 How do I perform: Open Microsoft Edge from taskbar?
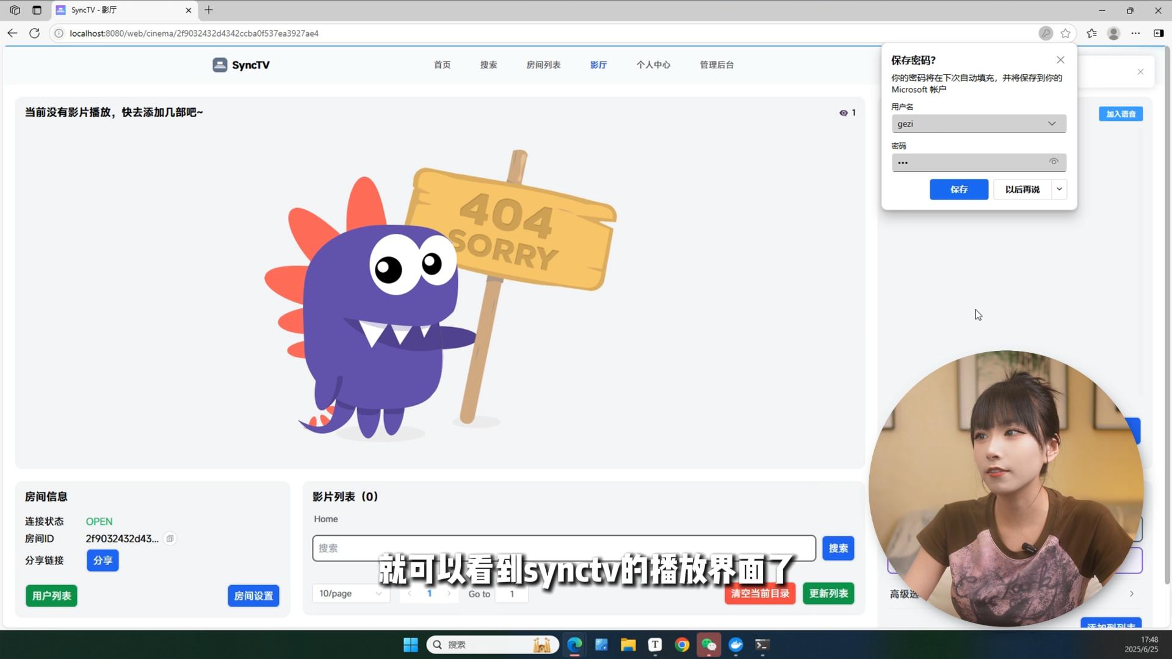[x=574, y=645]
